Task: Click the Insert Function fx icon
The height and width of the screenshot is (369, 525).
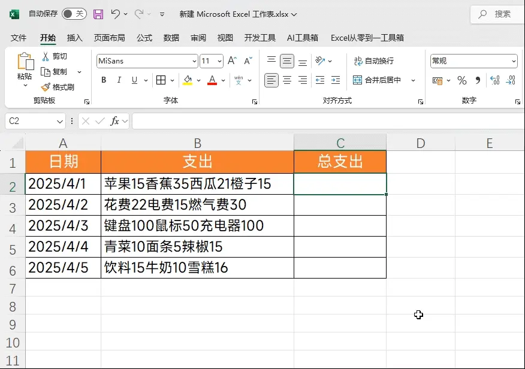Action: coord(114,121)
